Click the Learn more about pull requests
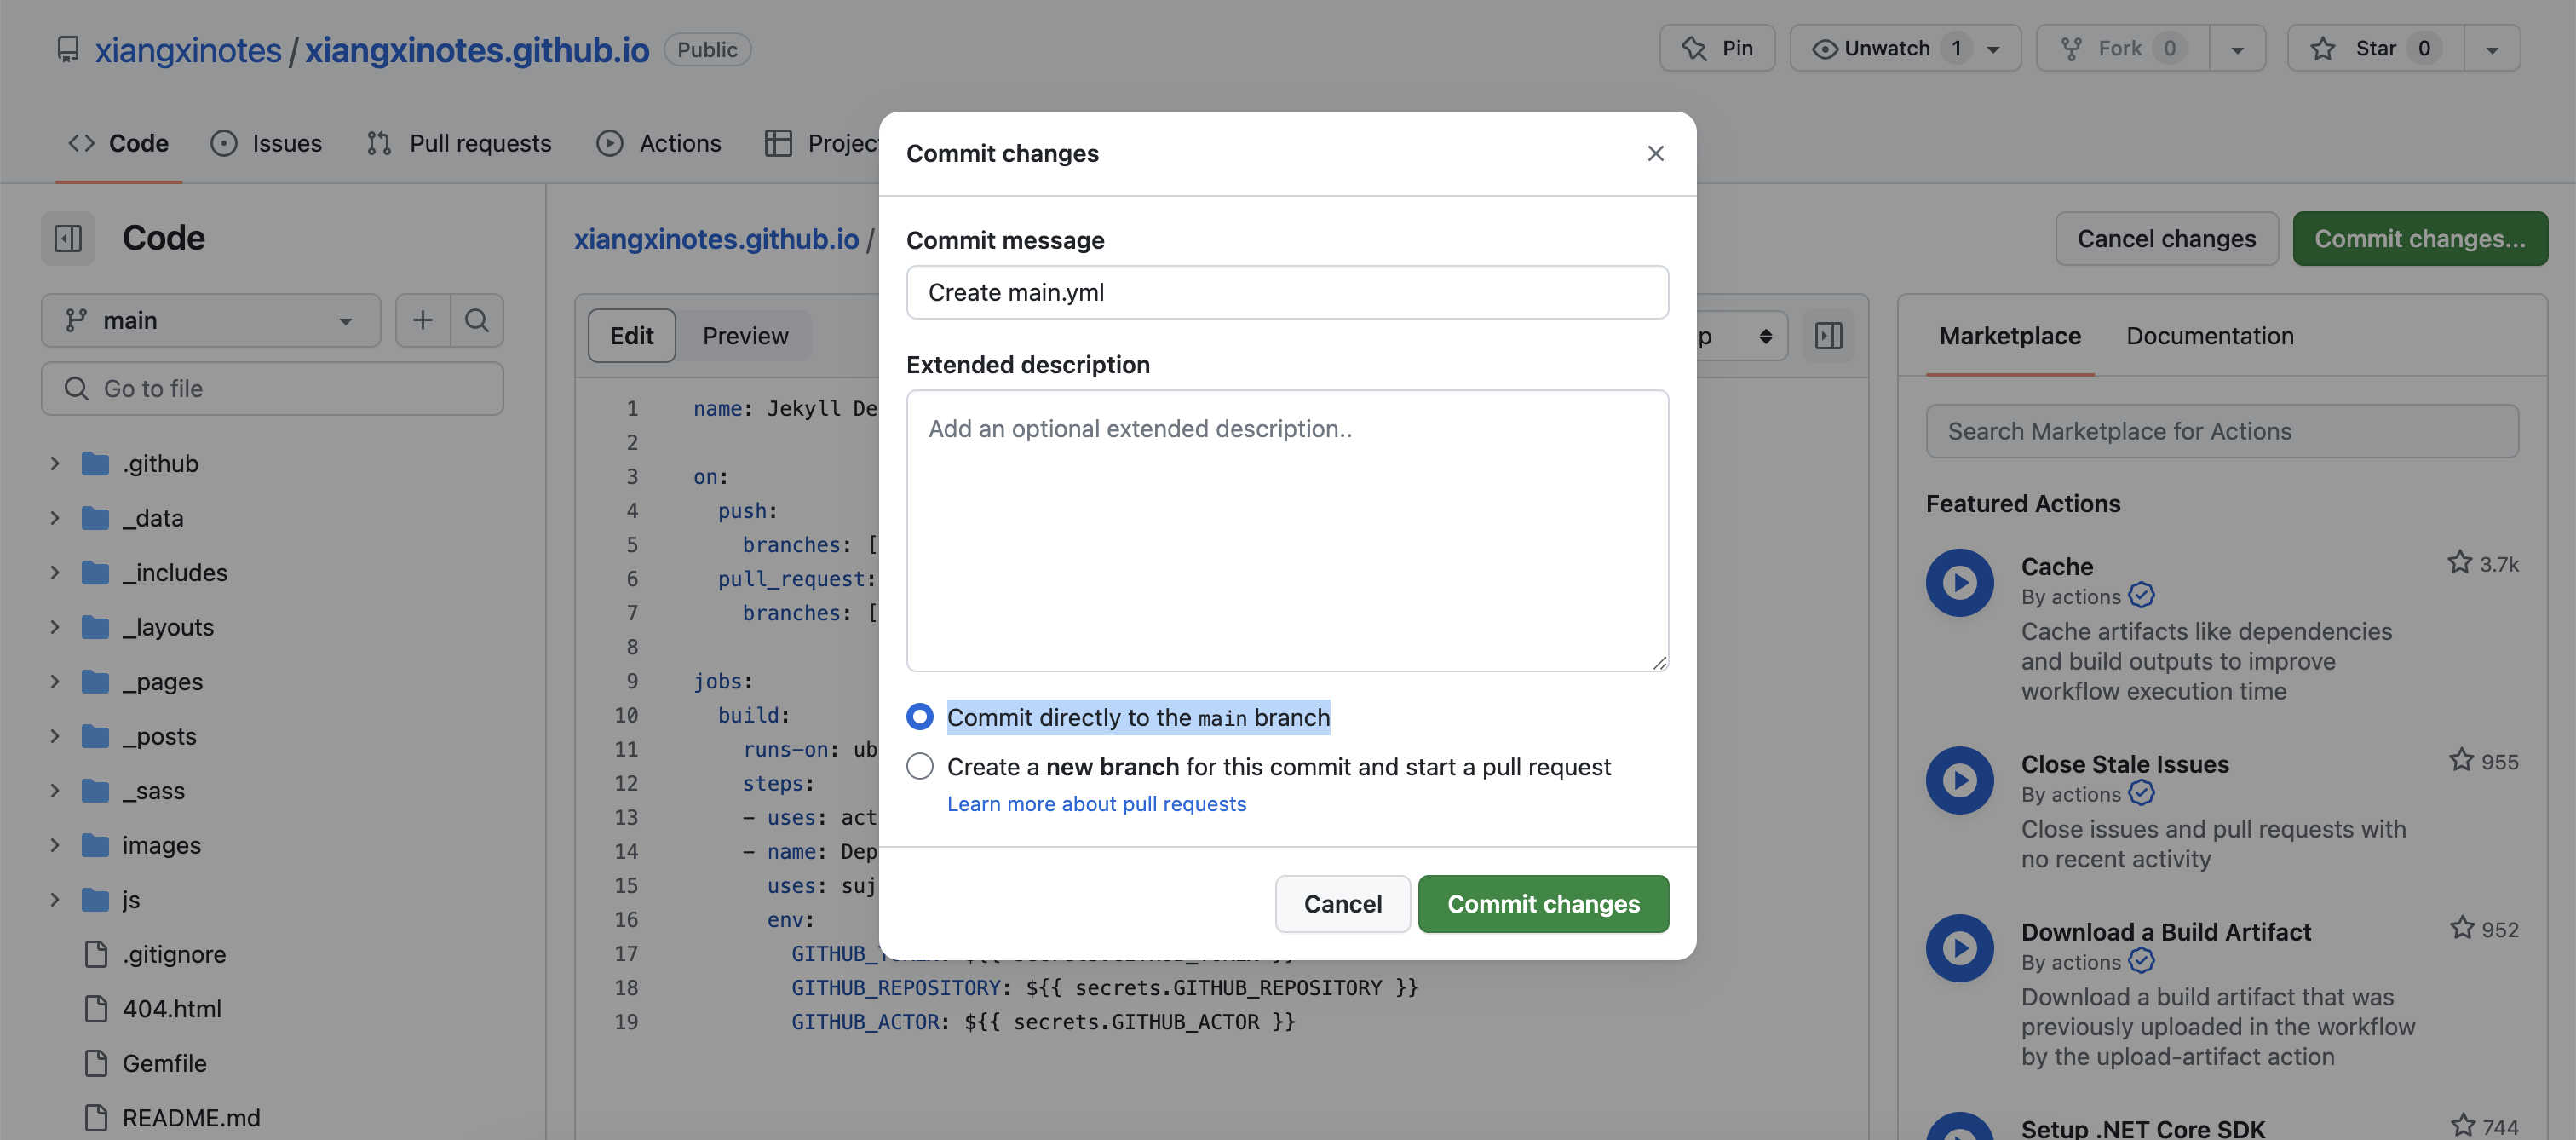 pos(1097,805)
